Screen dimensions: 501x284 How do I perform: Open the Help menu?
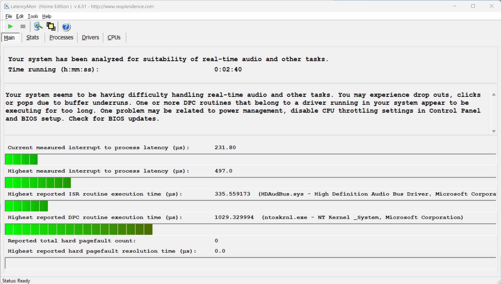[x=47, y=16]
